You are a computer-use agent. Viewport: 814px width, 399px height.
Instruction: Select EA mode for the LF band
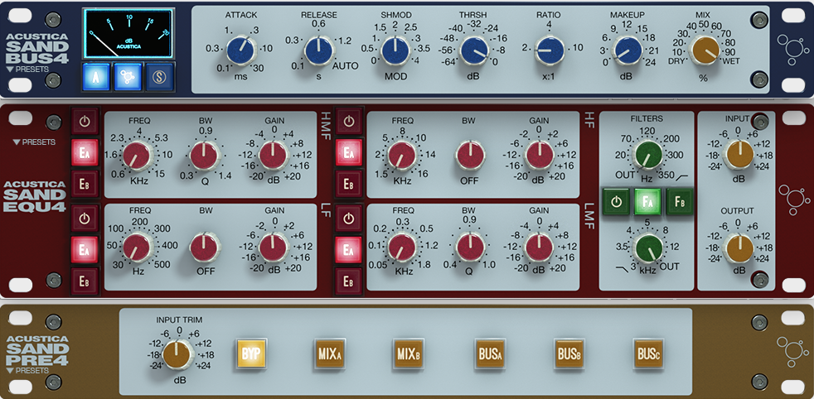pos(85,250)
